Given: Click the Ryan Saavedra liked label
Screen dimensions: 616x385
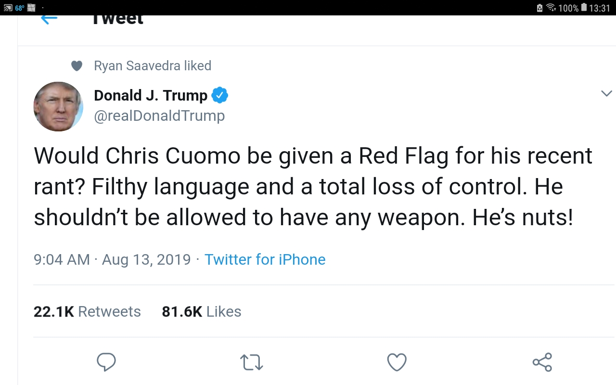Looking at the screenshot, I should click(153, 66).
